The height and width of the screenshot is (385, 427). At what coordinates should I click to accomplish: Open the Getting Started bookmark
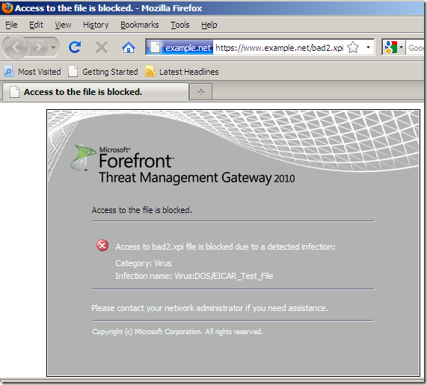[x=103, y=72]
